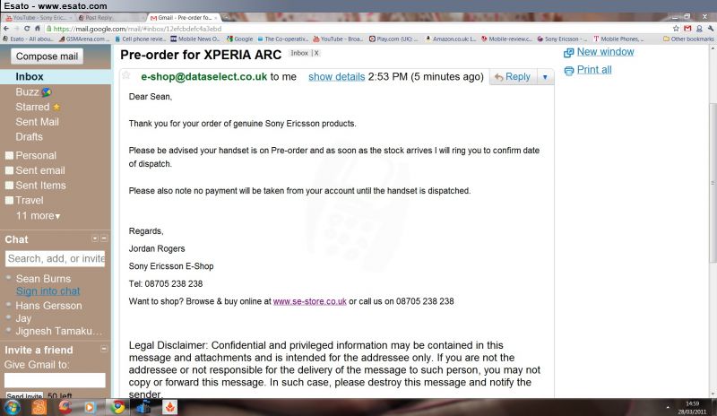Go to the browser home page icon
The height and width of the screenshot is (416, 717).
coord(38,29)
